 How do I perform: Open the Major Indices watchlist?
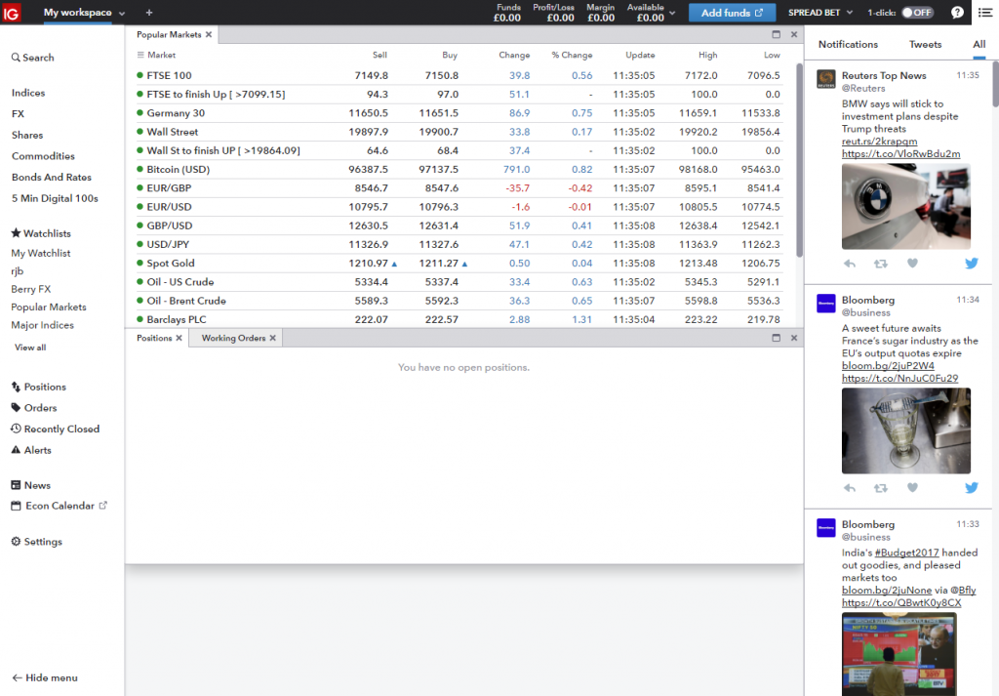(42, 325)
